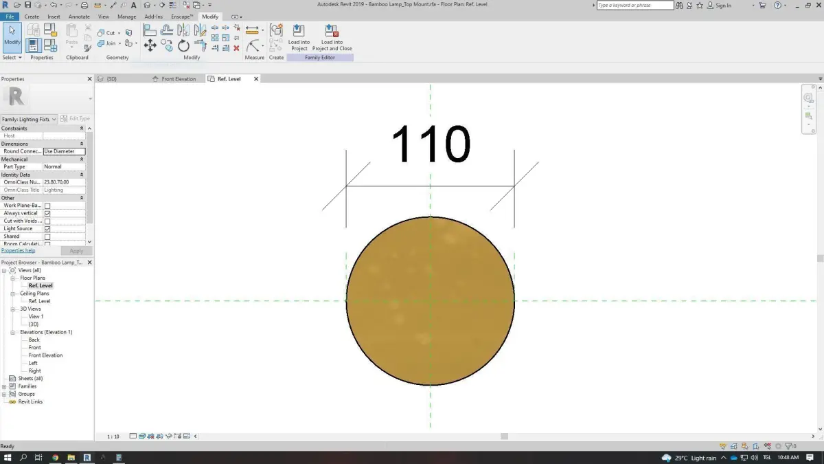Click the 1 : 10 view scale
Viewport: 824px width, 464px height.
[x=113, y=437]
